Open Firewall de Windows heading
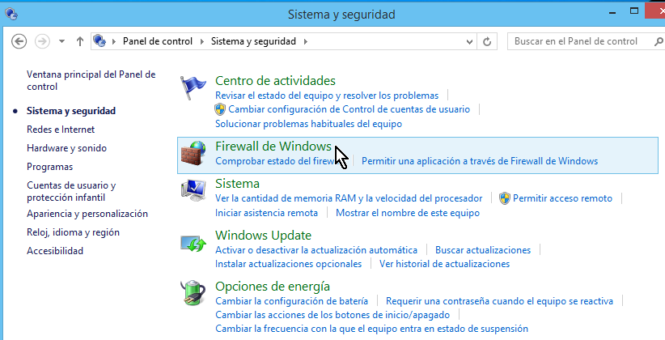 pos(273,147)
